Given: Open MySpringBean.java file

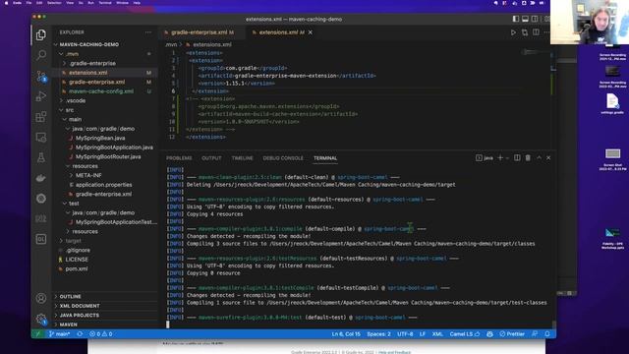Looking at the screenshot, I should point(100,138).
